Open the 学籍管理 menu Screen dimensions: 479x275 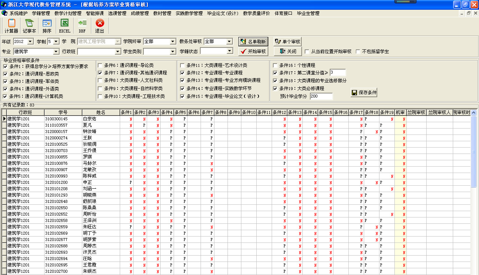pyautogui.click(x=41, y=13)
